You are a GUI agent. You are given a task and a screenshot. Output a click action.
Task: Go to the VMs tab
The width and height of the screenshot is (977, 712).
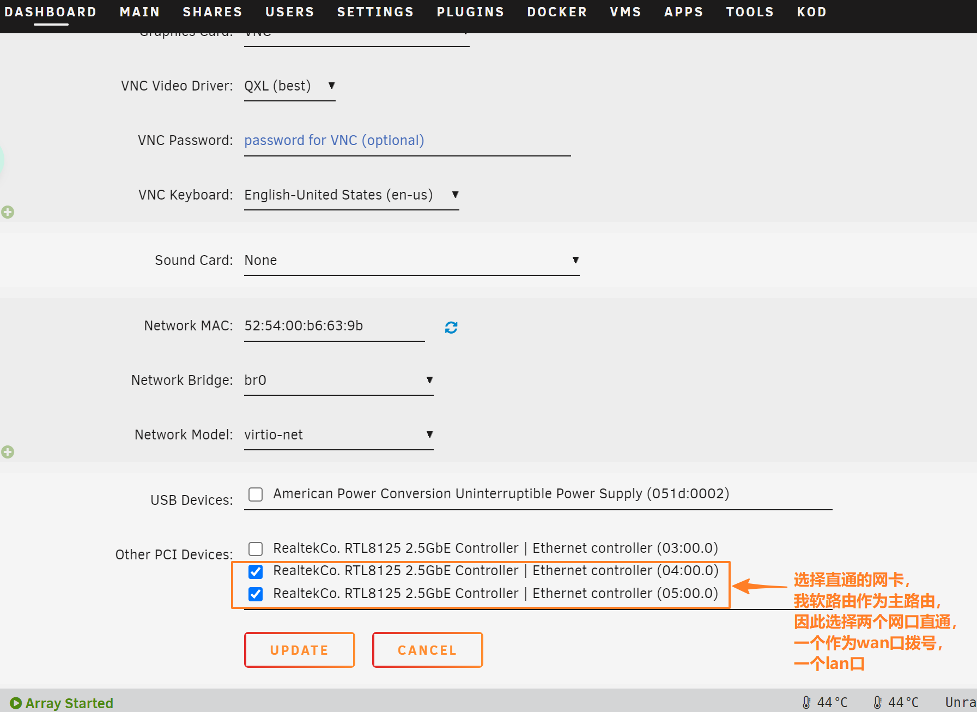pos(626,12)
